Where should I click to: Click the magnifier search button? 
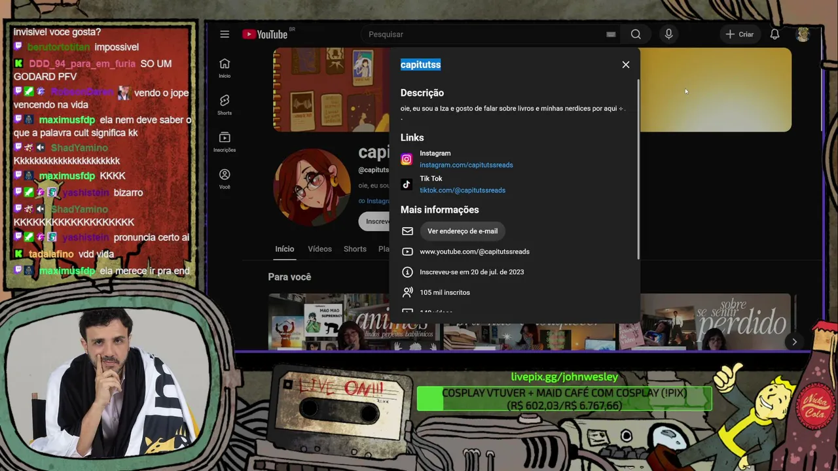tap(636, 34)
